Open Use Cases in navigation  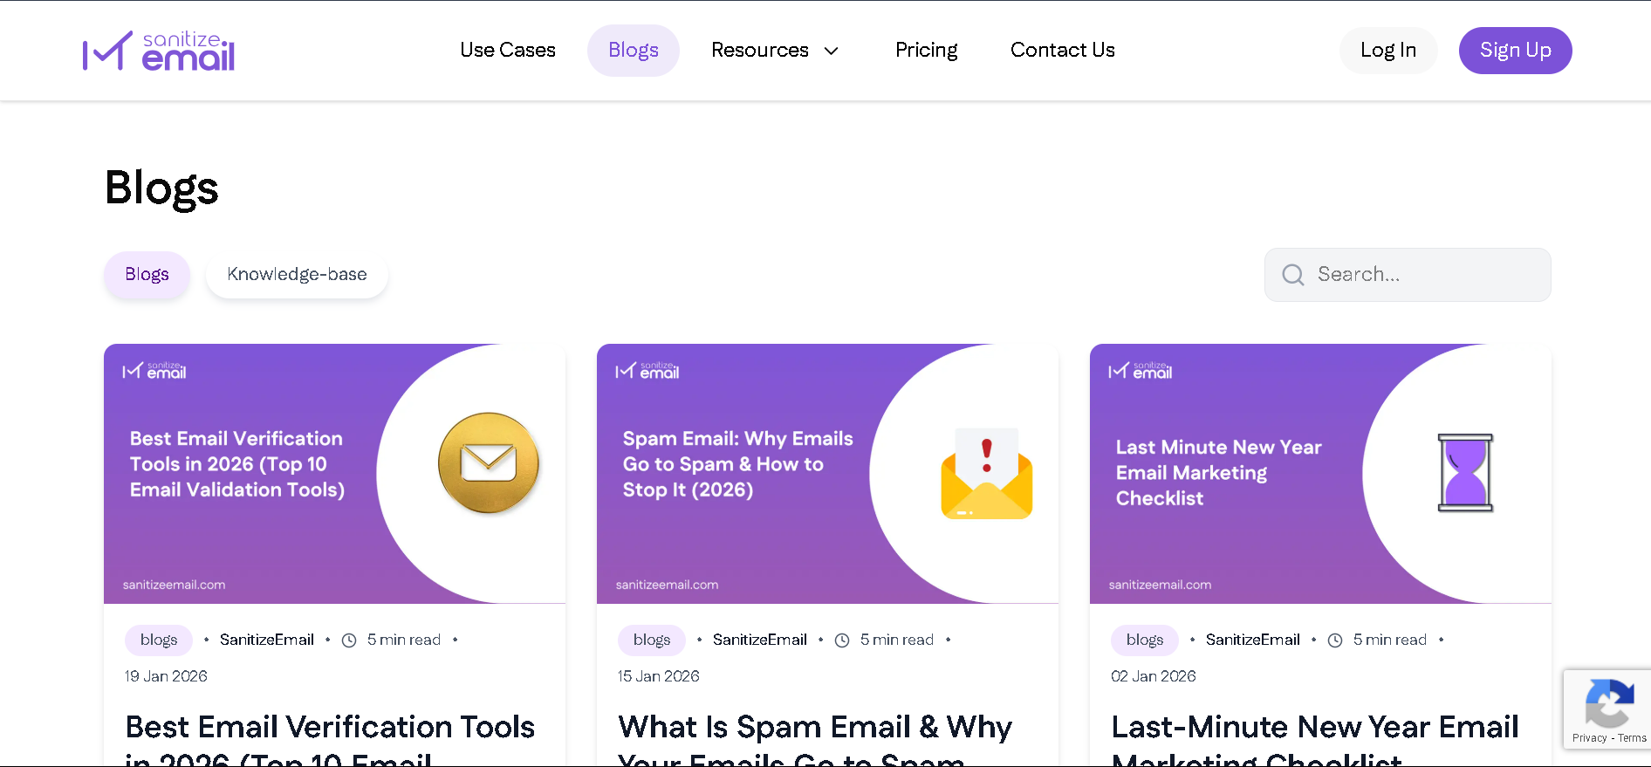(508, 51)
